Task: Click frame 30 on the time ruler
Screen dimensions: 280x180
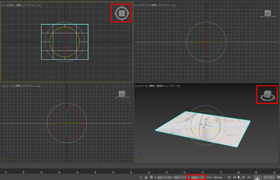Action: pyautogui.click(x=59, y=172)
